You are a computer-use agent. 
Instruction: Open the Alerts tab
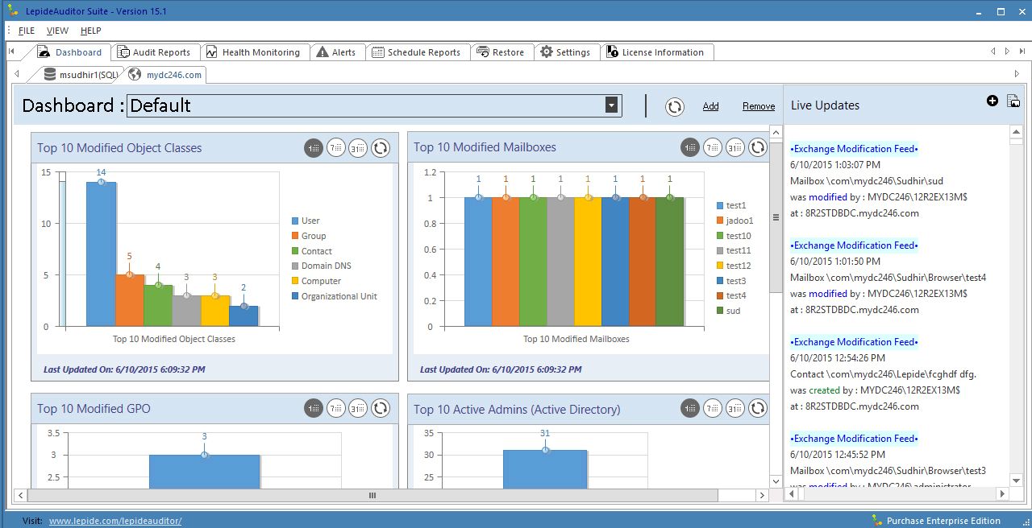click(336, 52)
